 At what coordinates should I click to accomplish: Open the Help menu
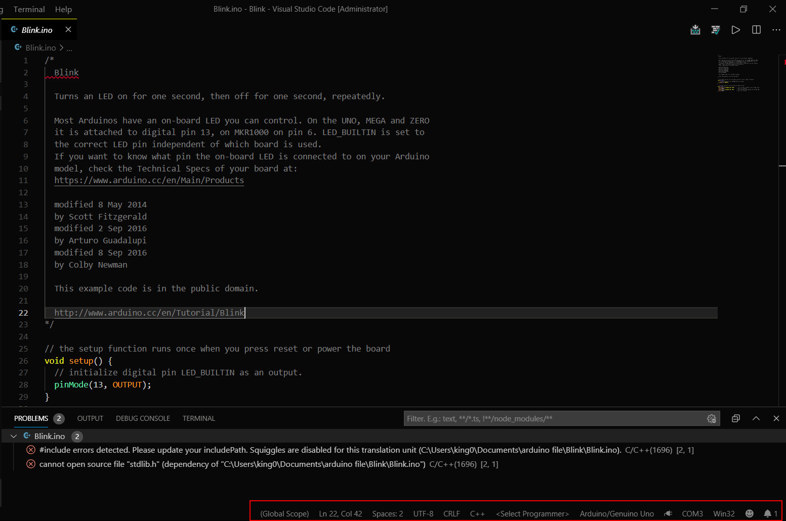coord(63,9)
